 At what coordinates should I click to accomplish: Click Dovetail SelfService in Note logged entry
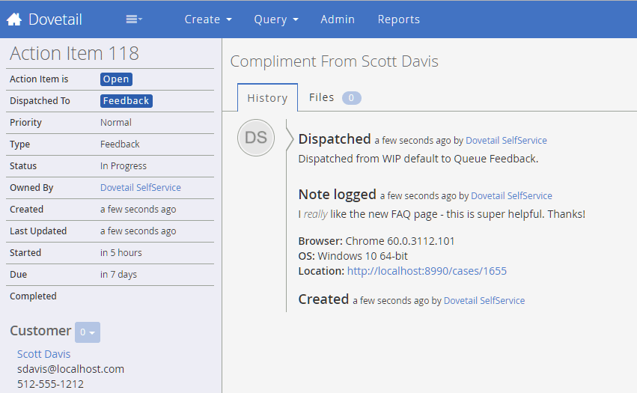click(x=511, y=196)
